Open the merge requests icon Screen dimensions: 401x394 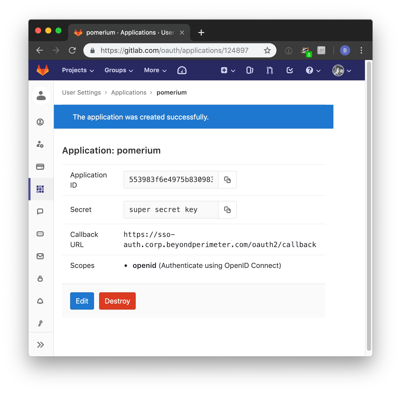coord(270,70)
